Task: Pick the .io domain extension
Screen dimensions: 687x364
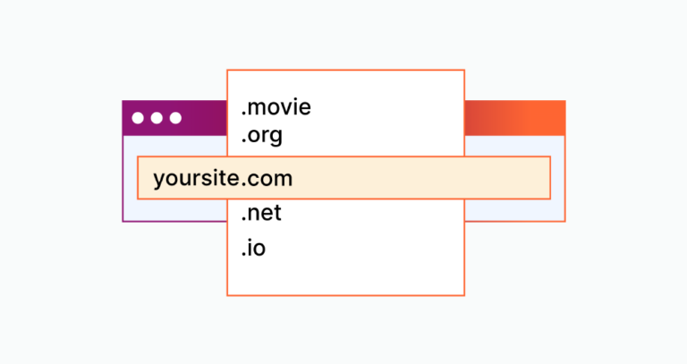Action: (253, 248)
